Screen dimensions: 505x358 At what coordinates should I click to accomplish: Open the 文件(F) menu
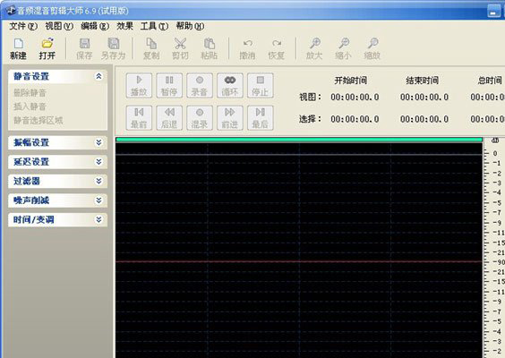(23, 26)
